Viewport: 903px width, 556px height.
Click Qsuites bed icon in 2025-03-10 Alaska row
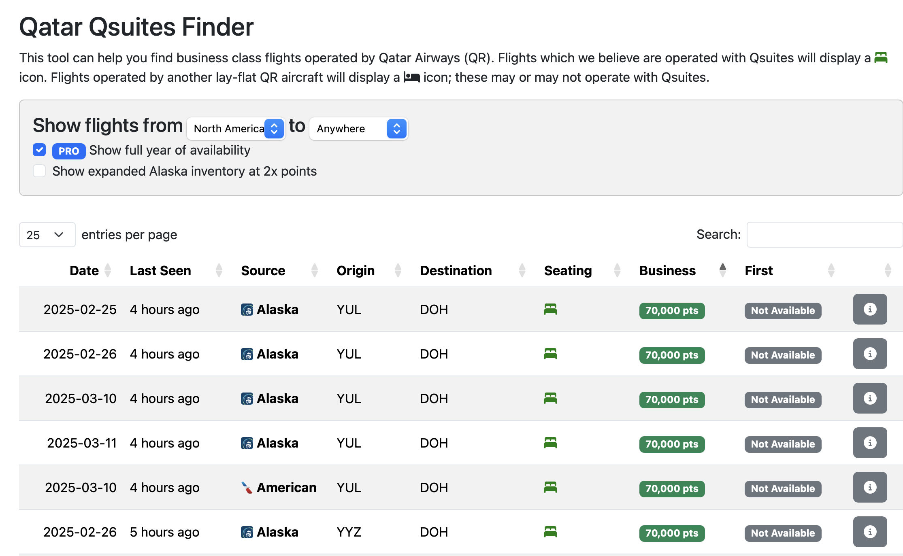click(x=550, y=398)
